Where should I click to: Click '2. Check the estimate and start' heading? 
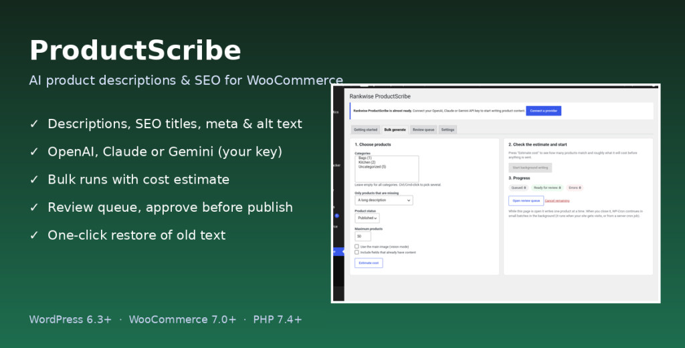coord(537,144)
